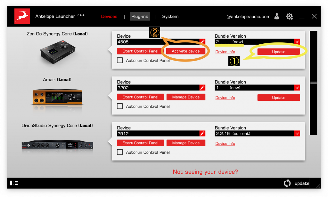Switch to the System tab
This screenshot has width=328, height=197.
[x=170, y=17]
